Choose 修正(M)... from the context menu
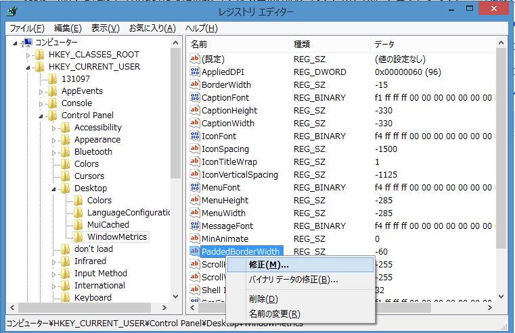 click(268, 265)
